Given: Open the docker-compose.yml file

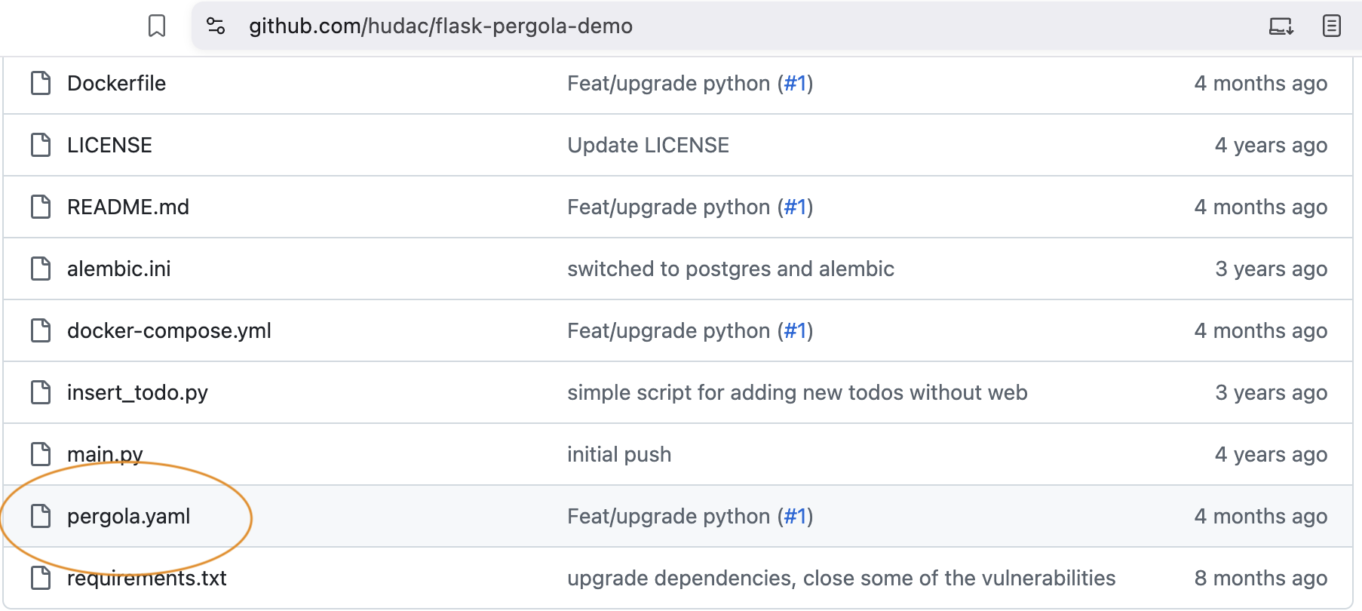Looking at the screenshot, I should (169, 330).
